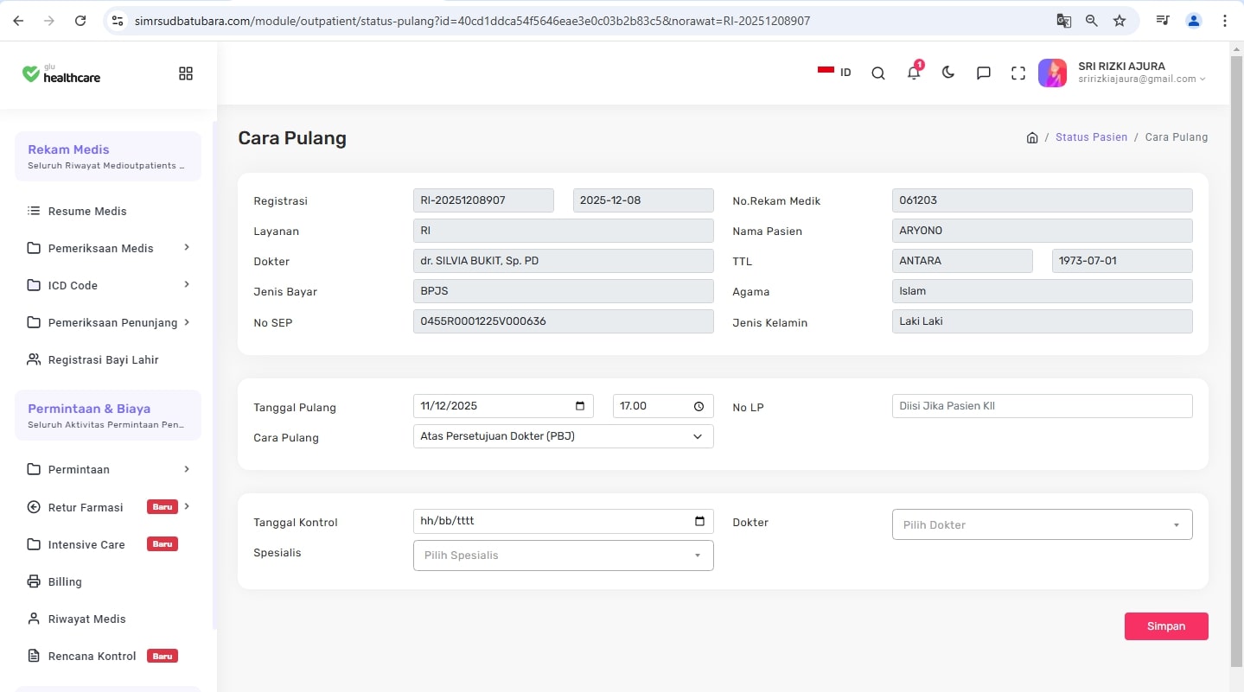Open calendar picker for Tanggal Pulang

(x=579, y=406)
